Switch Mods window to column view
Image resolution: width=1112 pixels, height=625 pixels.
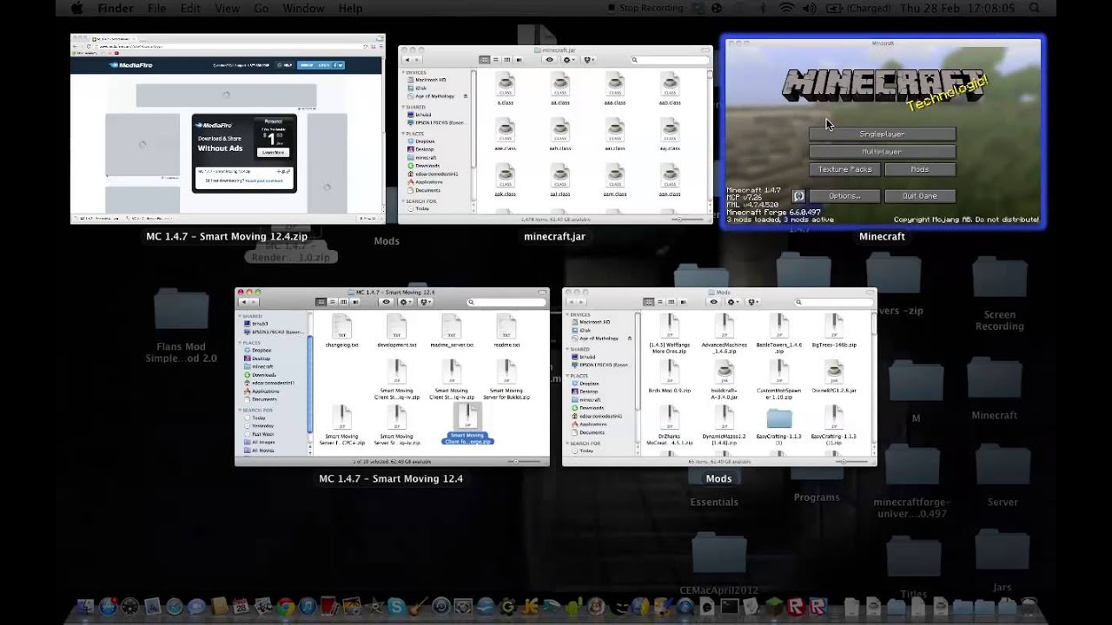[x=672, y=302]
